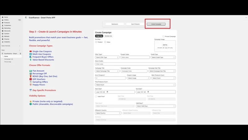Click the Start Date field

click(115, 92)
